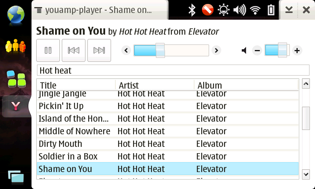
Task: Skip to the next track
Action: (99, 50)
